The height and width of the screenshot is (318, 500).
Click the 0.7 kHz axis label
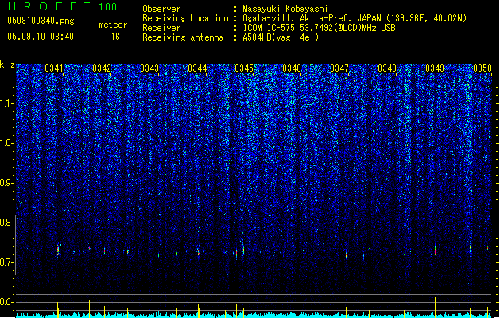click(6, 262)
